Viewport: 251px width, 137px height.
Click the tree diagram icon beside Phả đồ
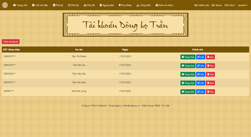[85, 5]
